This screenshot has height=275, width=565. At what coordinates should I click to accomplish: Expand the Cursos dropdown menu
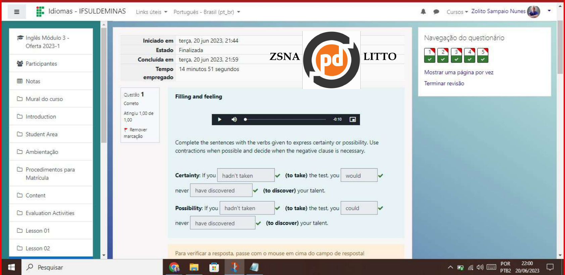[457, 12]
